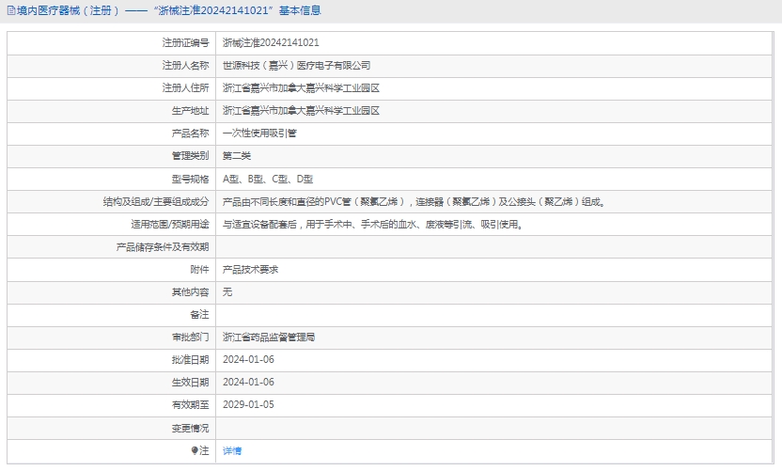Click the intended use description text
This screenshot has width=782, height=471.
click(372, 224)
